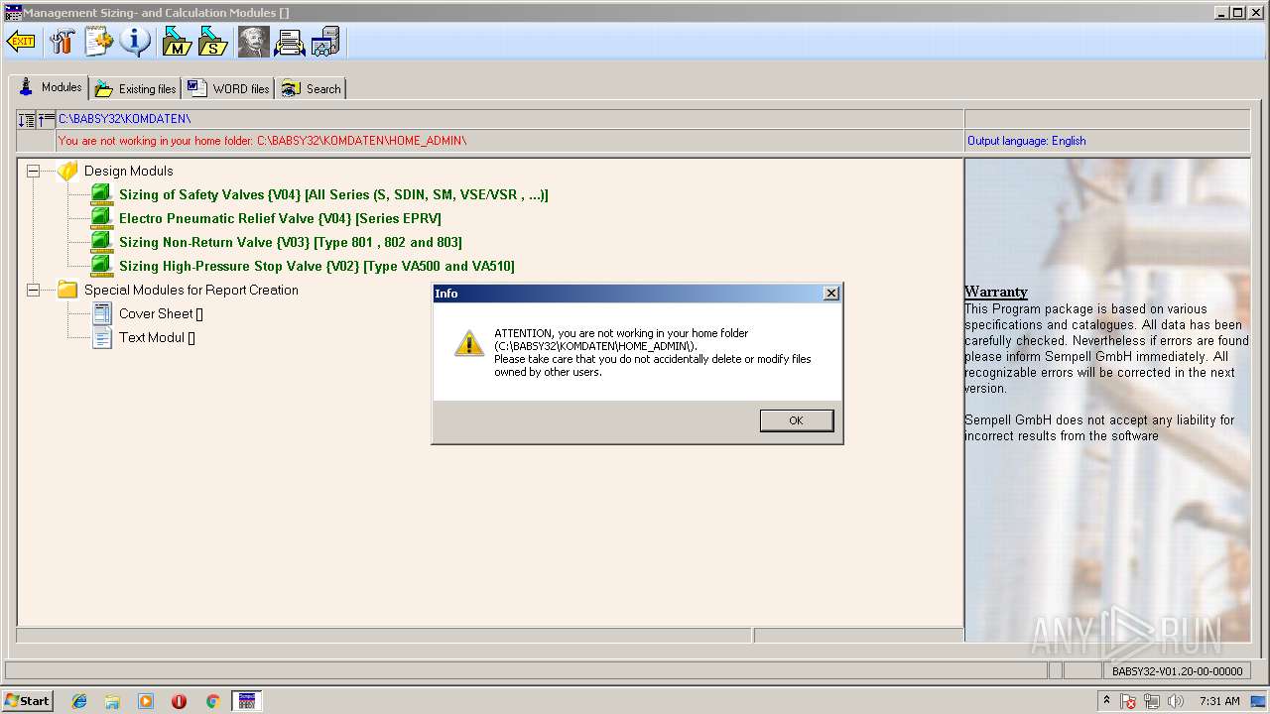Click the network tray icon

pos(1152,701)
